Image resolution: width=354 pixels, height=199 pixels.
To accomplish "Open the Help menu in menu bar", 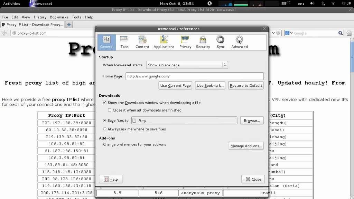I will 89,17.
